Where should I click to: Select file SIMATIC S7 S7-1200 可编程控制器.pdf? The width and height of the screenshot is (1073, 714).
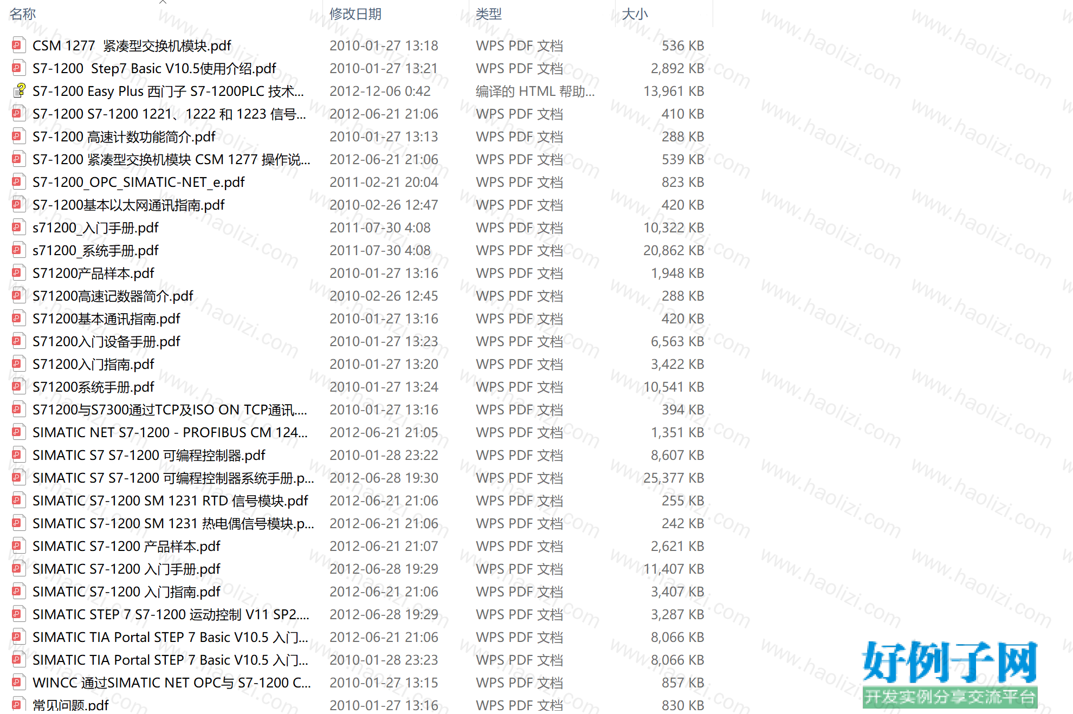(149, 455)
